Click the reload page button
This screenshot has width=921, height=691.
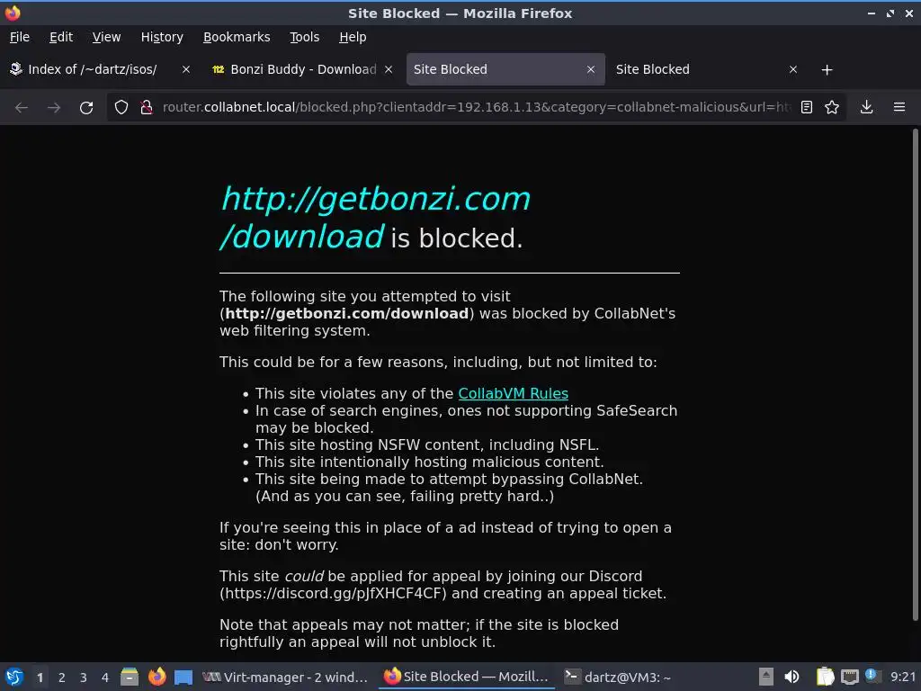point(86,108)
